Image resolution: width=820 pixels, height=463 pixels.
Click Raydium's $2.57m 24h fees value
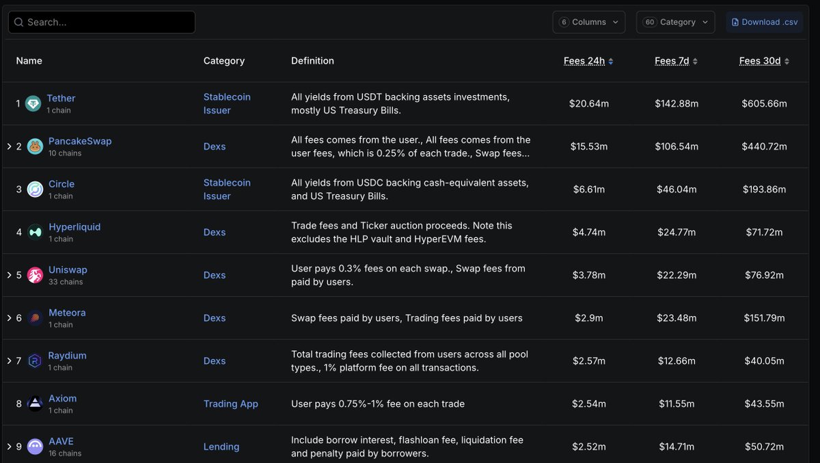click(589, 361)
